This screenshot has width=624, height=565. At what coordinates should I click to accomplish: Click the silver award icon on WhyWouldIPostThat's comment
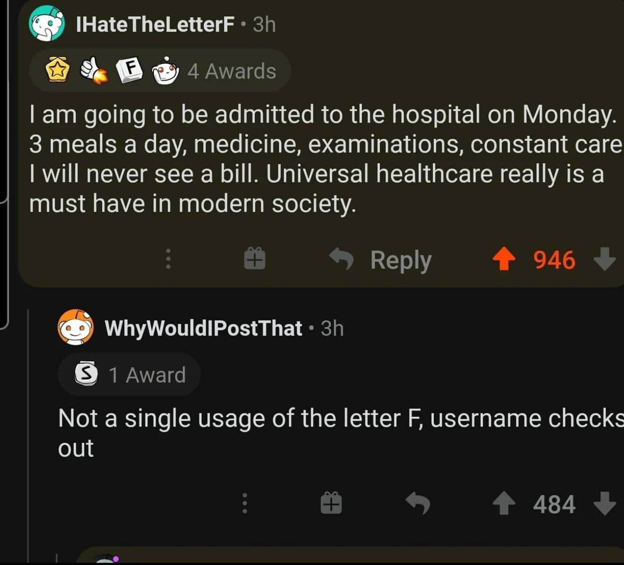coord(88,374)
